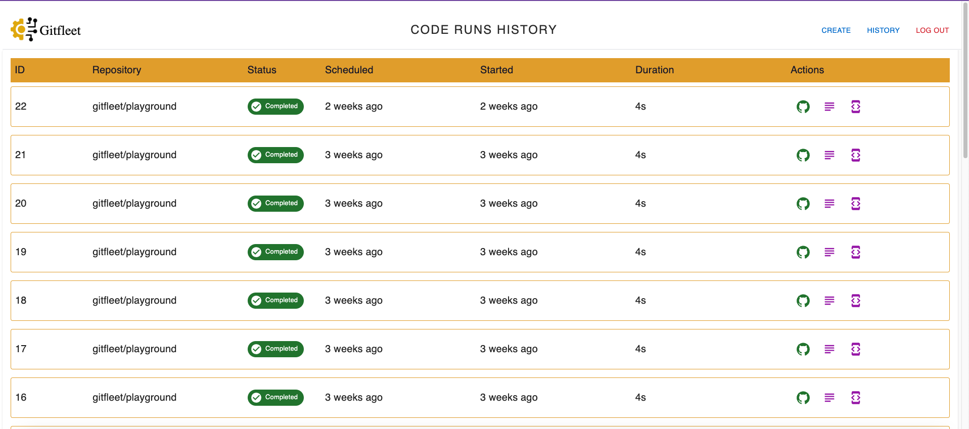Click gitfleet/playground in run 22 row
Viewport: 969px width, 429px height.
(x=134, y=107)
